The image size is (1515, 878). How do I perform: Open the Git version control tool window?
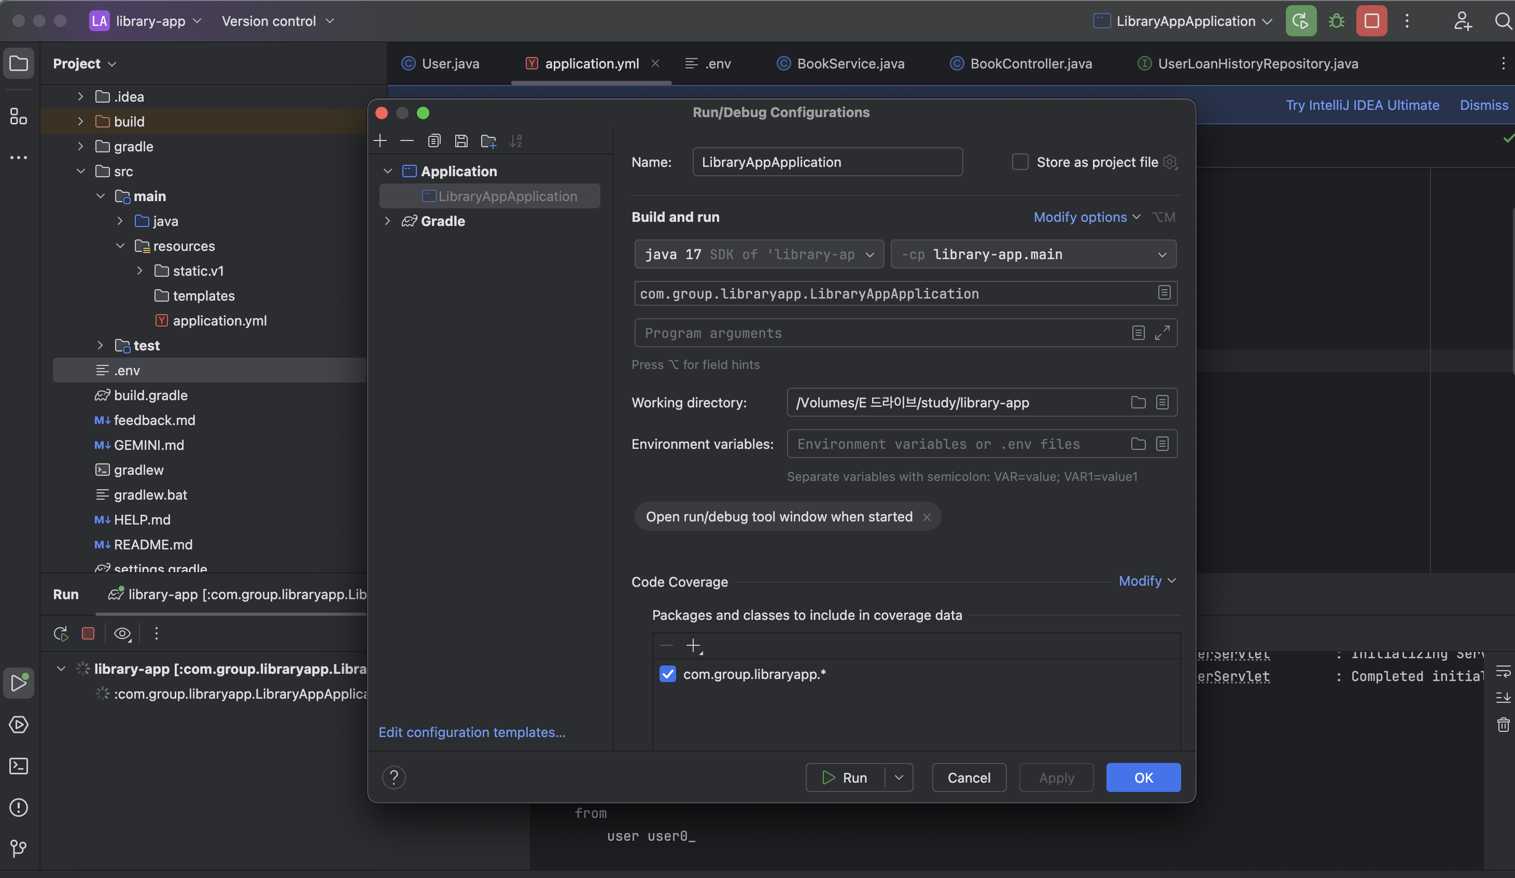point(19,848)
